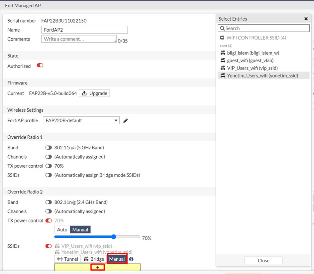314x274 pixels.
Task: Toggle the Authorized state switch
Action: pyautogui.click(x=40, y=66)
